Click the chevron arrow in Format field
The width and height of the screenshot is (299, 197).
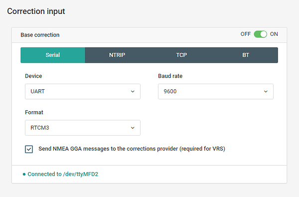[x=133, y=128]
